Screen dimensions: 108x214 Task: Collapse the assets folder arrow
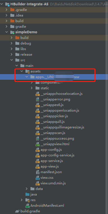[x=22, y=71]
